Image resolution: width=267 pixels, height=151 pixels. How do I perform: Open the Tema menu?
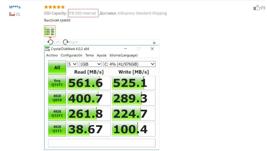point(89,55)
